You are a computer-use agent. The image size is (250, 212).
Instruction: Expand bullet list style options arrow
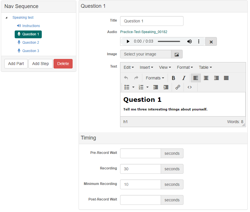(x=133, y=87)
